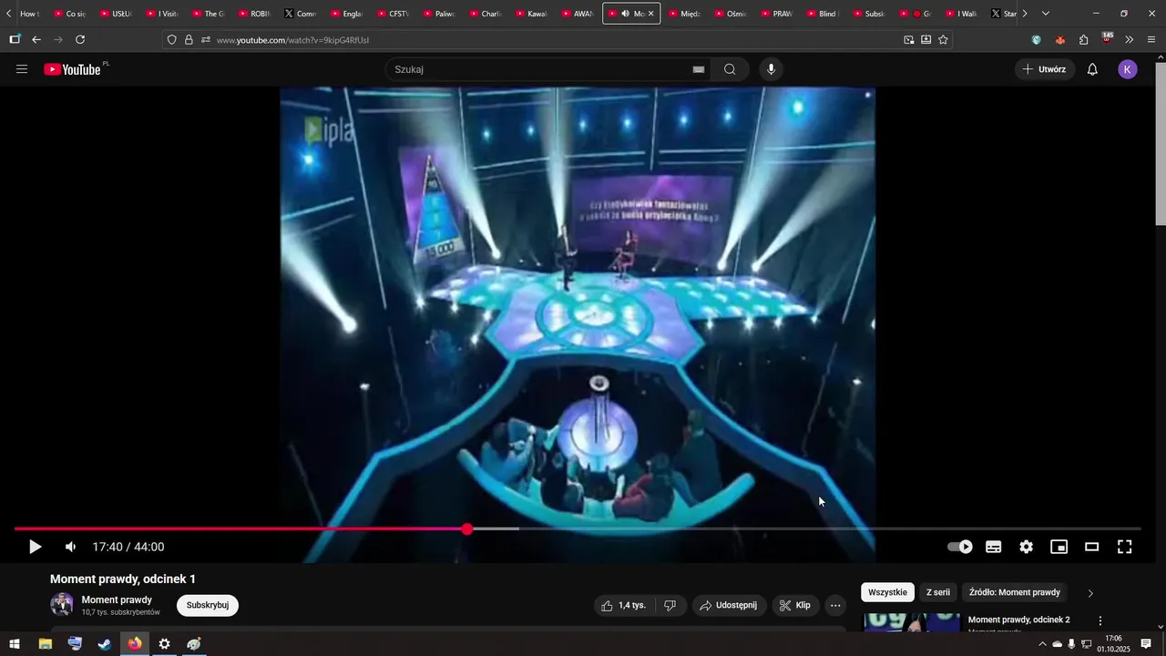This screenshot has height=656, width=1166.
Task: Switch to theater mode
Action: pos(1092,547)
